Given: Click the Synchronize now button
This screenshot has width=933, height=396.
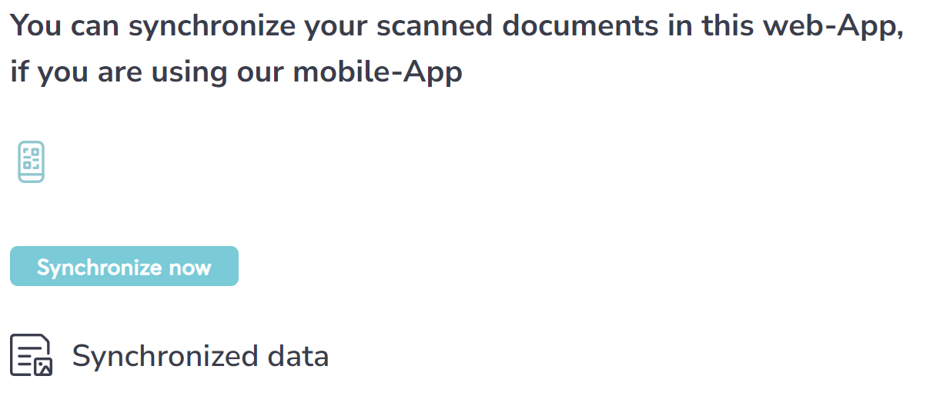Looking at the screenshot, I should (x=124, y=266).
